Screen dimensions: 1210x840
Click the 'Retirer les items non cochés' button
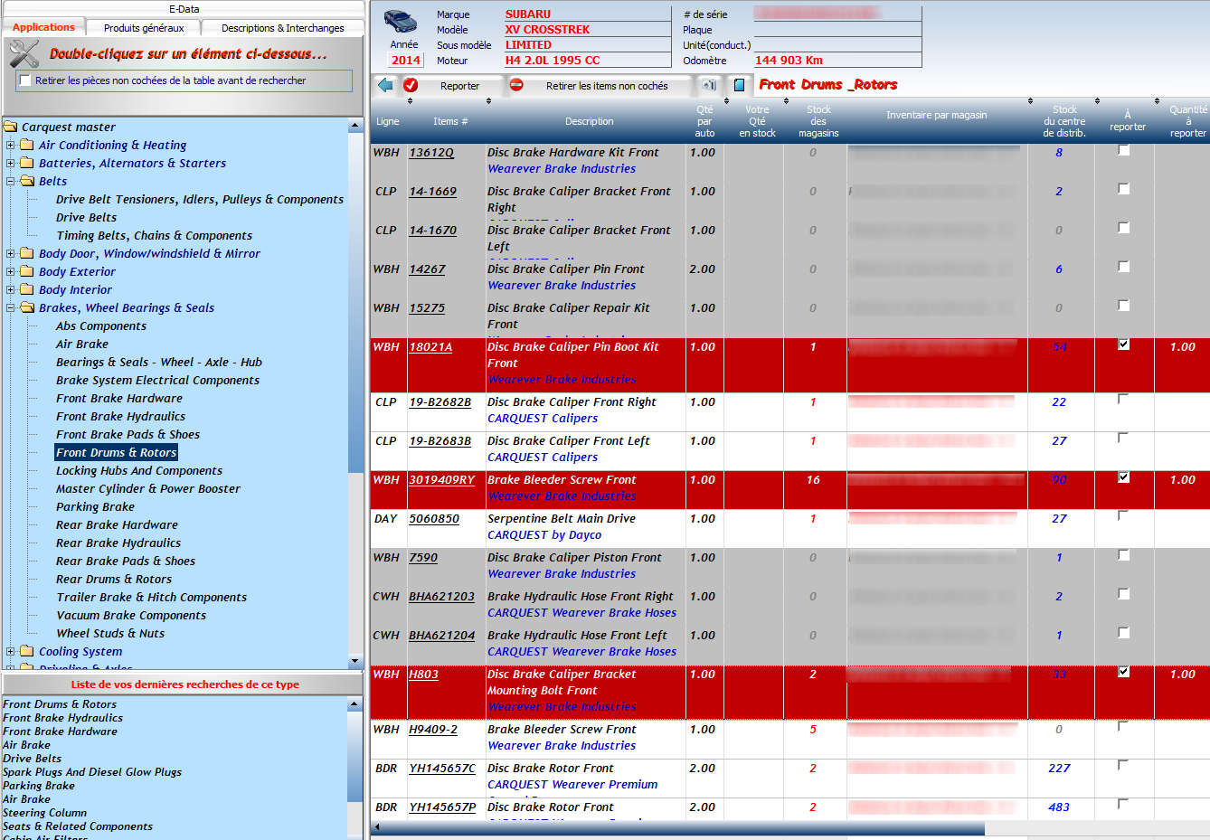[606, 86]
